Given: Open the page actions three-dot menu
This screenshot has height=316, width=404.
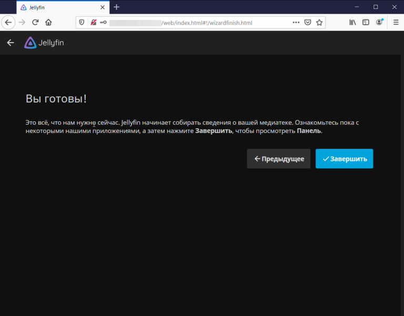Looking at the screenshot, I should (x=296, y=23).
